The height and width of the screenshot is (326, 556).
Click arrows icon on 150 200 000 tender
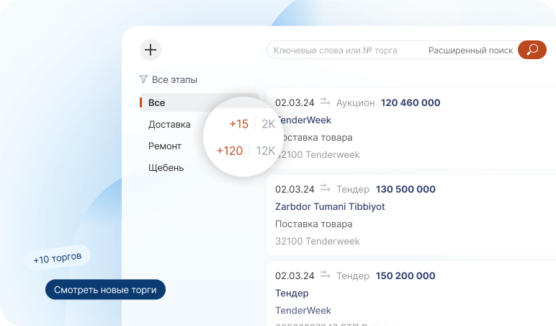point(326,276)
